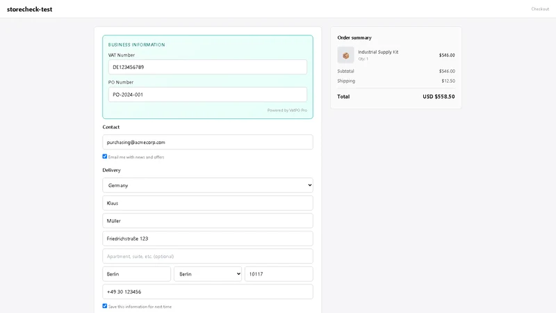Screen dimensions: 556x313
Task: Click the Order summary heading
Action: 354,38
